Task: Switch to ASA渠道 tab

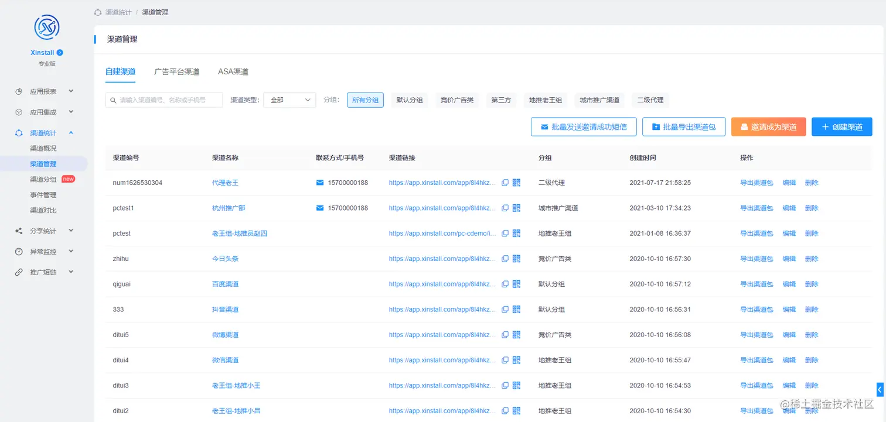Action: pyautogui.click(x=233, y=71)
